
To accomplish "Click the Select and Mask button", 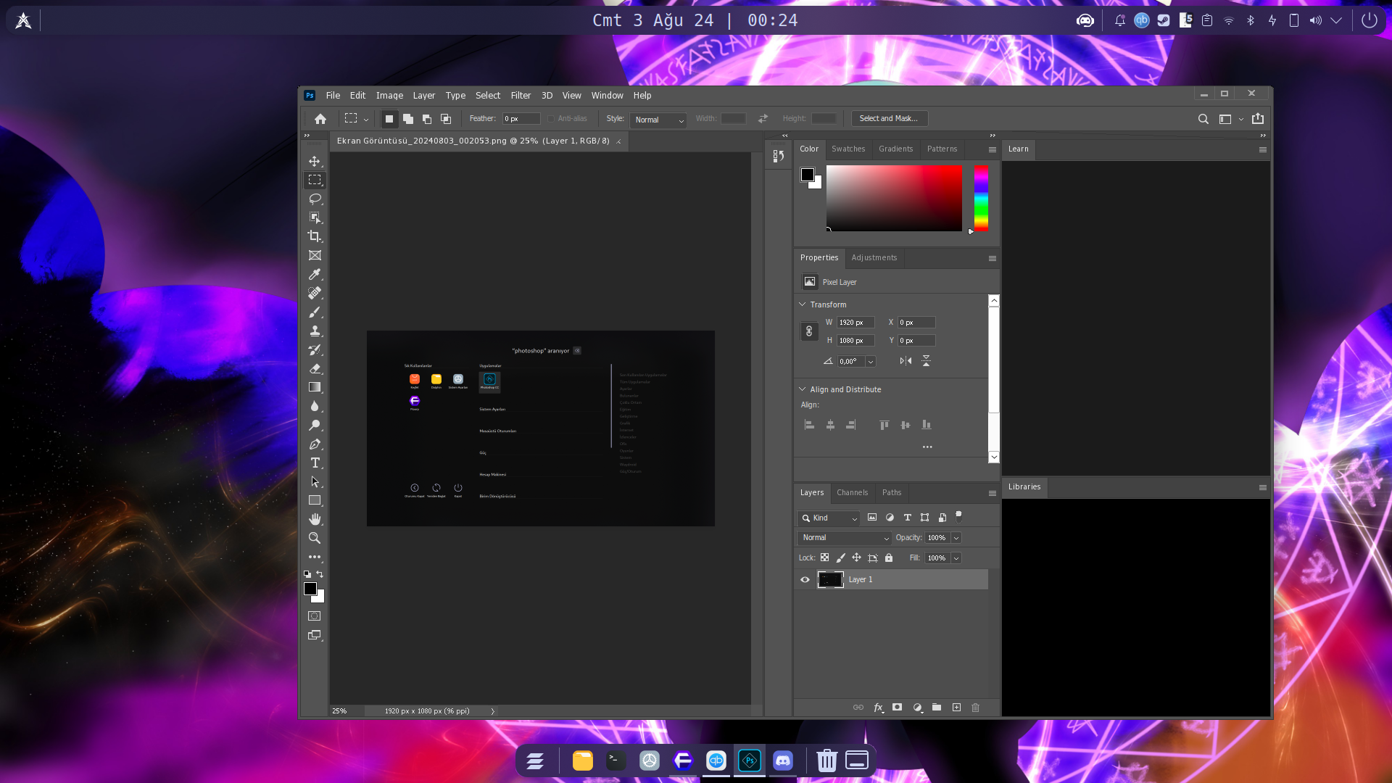I will 888,118.
